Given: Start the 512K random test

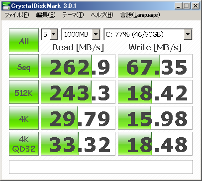Looking at the screenshot, I should [24, 92].
